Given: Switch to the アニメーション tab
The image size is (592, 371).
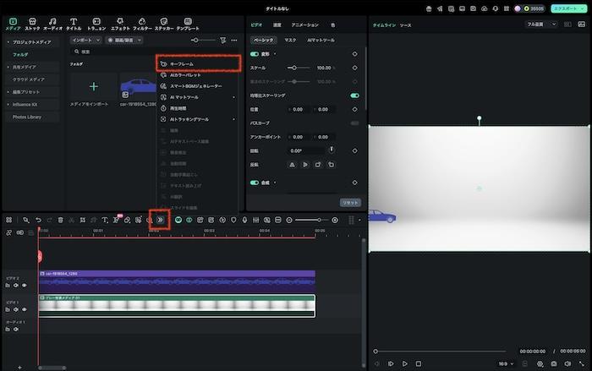Looking at the screenshot, I should pos(304,25).
